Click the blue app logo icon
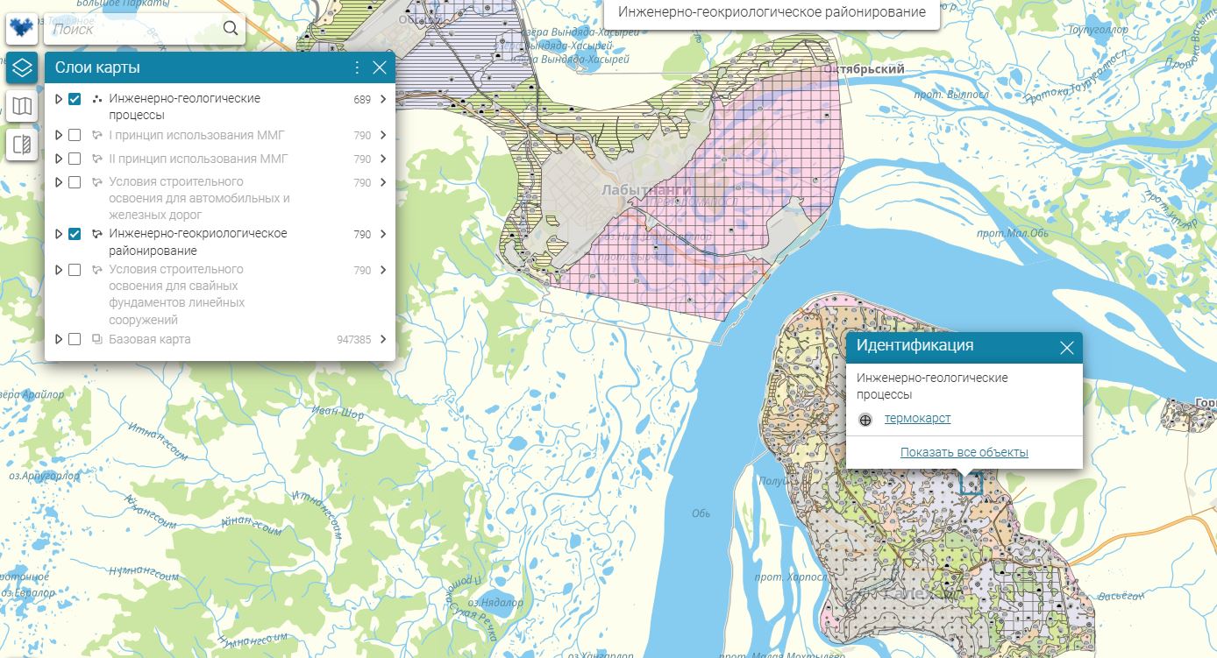 point(22,29)
